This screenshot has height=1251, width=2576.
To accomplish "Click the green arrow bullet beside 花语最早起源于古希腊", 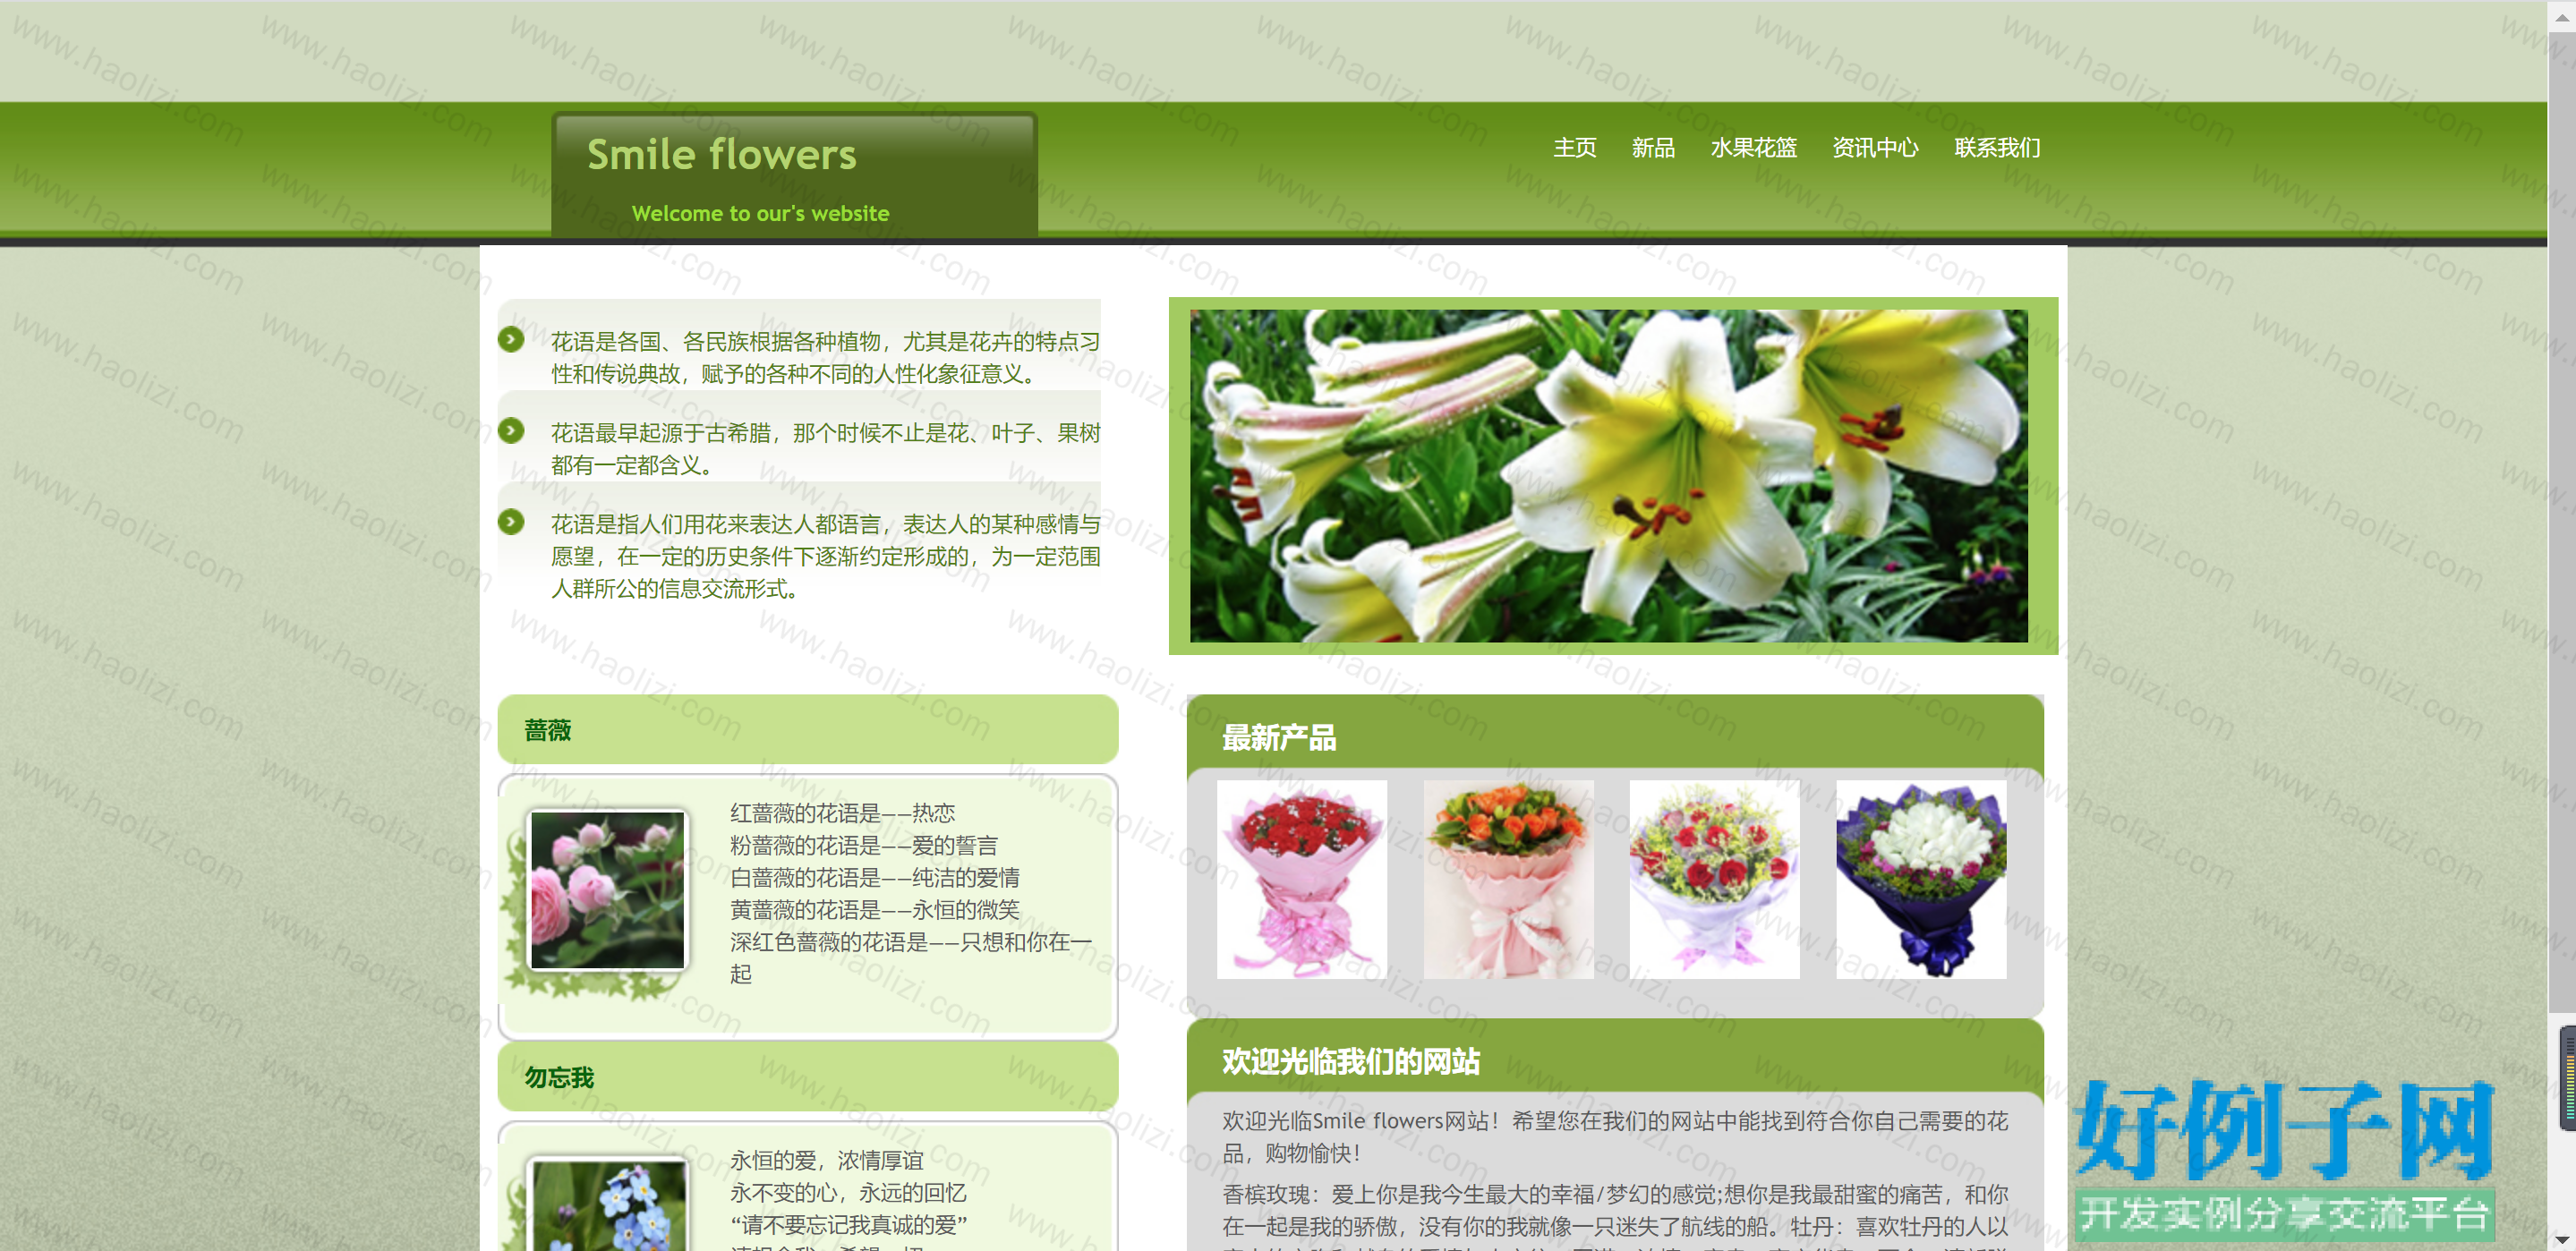I will [x=511, y=431].
